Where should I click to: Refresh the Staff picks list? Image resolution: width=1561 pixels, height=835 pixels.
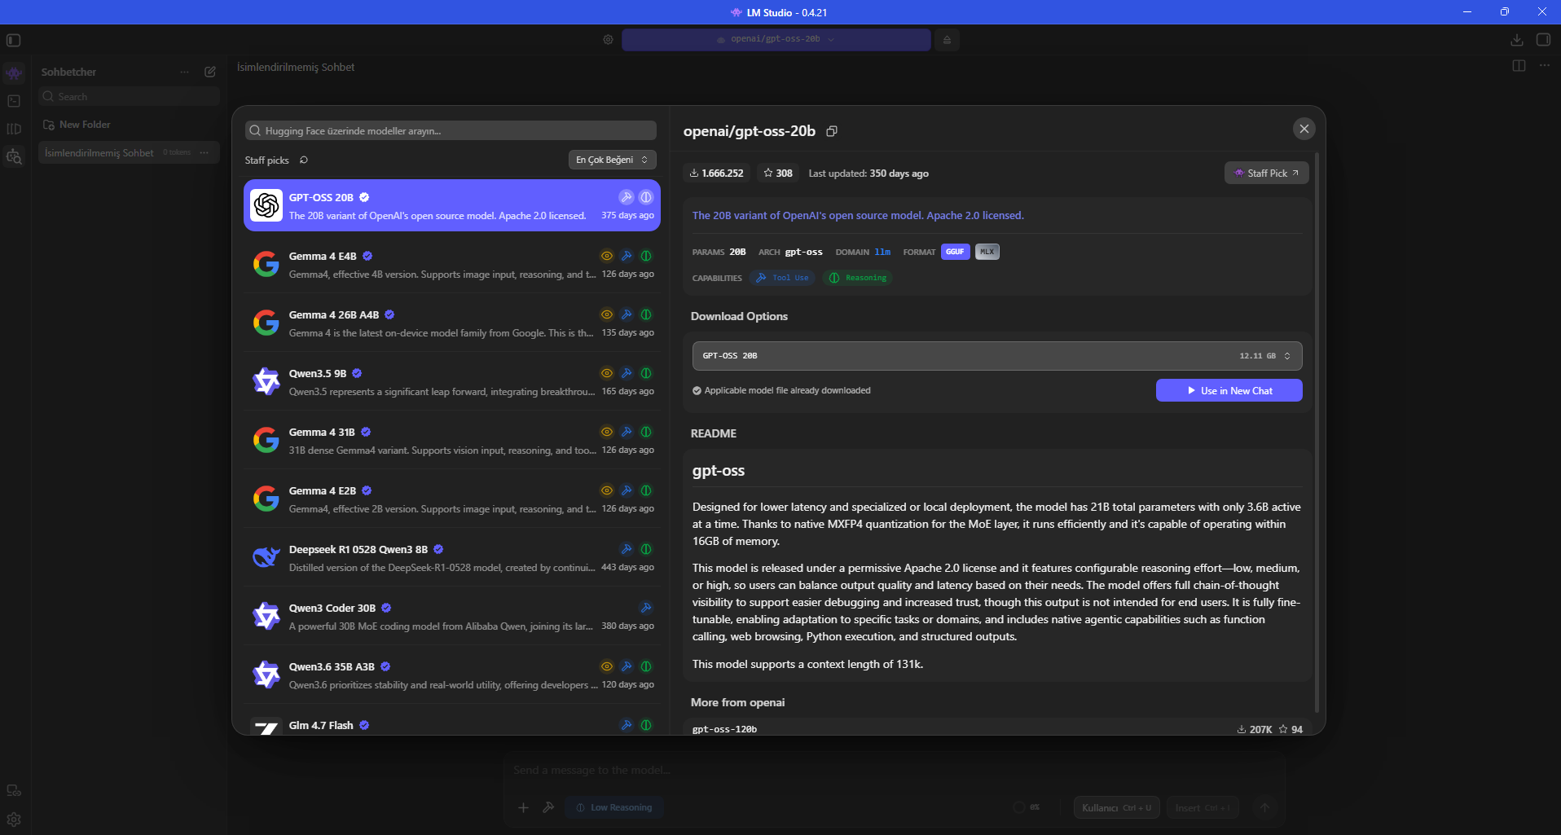(x=304, y=160)
